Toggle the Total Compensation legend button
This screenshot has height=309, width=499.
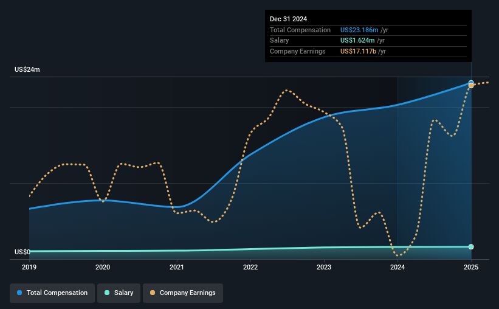pyautogui.click(x=52, y=293)
